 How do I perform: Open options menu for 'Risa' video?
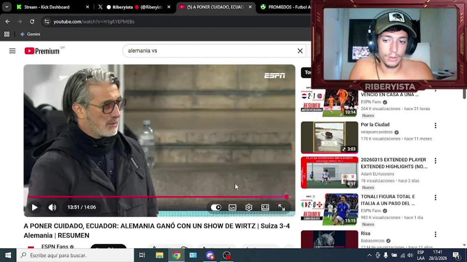point(435,234)
